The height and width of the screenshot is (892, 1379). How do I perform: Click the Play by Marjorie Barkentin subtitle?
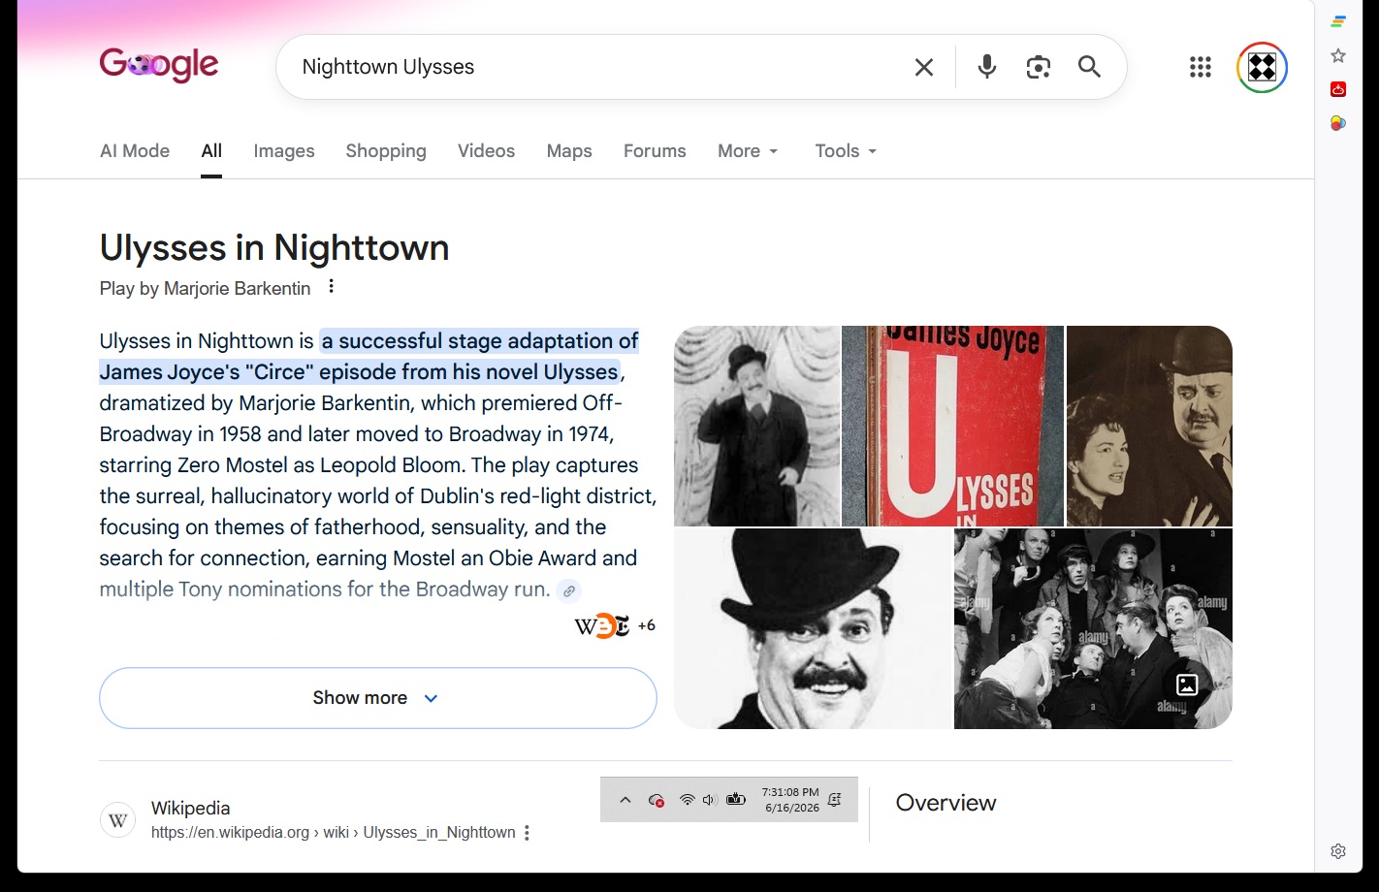[205, 289]
